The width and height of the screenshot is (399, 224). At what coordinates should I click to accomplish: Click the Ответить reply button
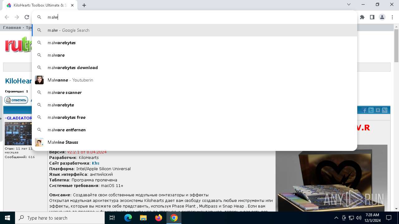click(16, 100)
